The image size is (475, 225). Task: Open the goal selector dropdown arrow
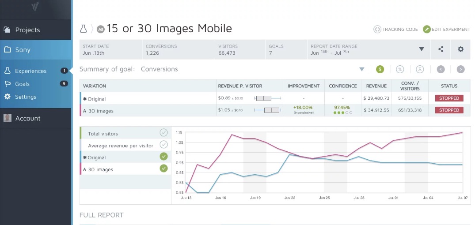(x=361, y=69)
